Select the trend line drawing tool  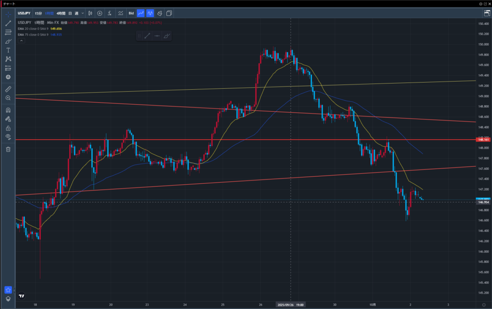(8, 23)
